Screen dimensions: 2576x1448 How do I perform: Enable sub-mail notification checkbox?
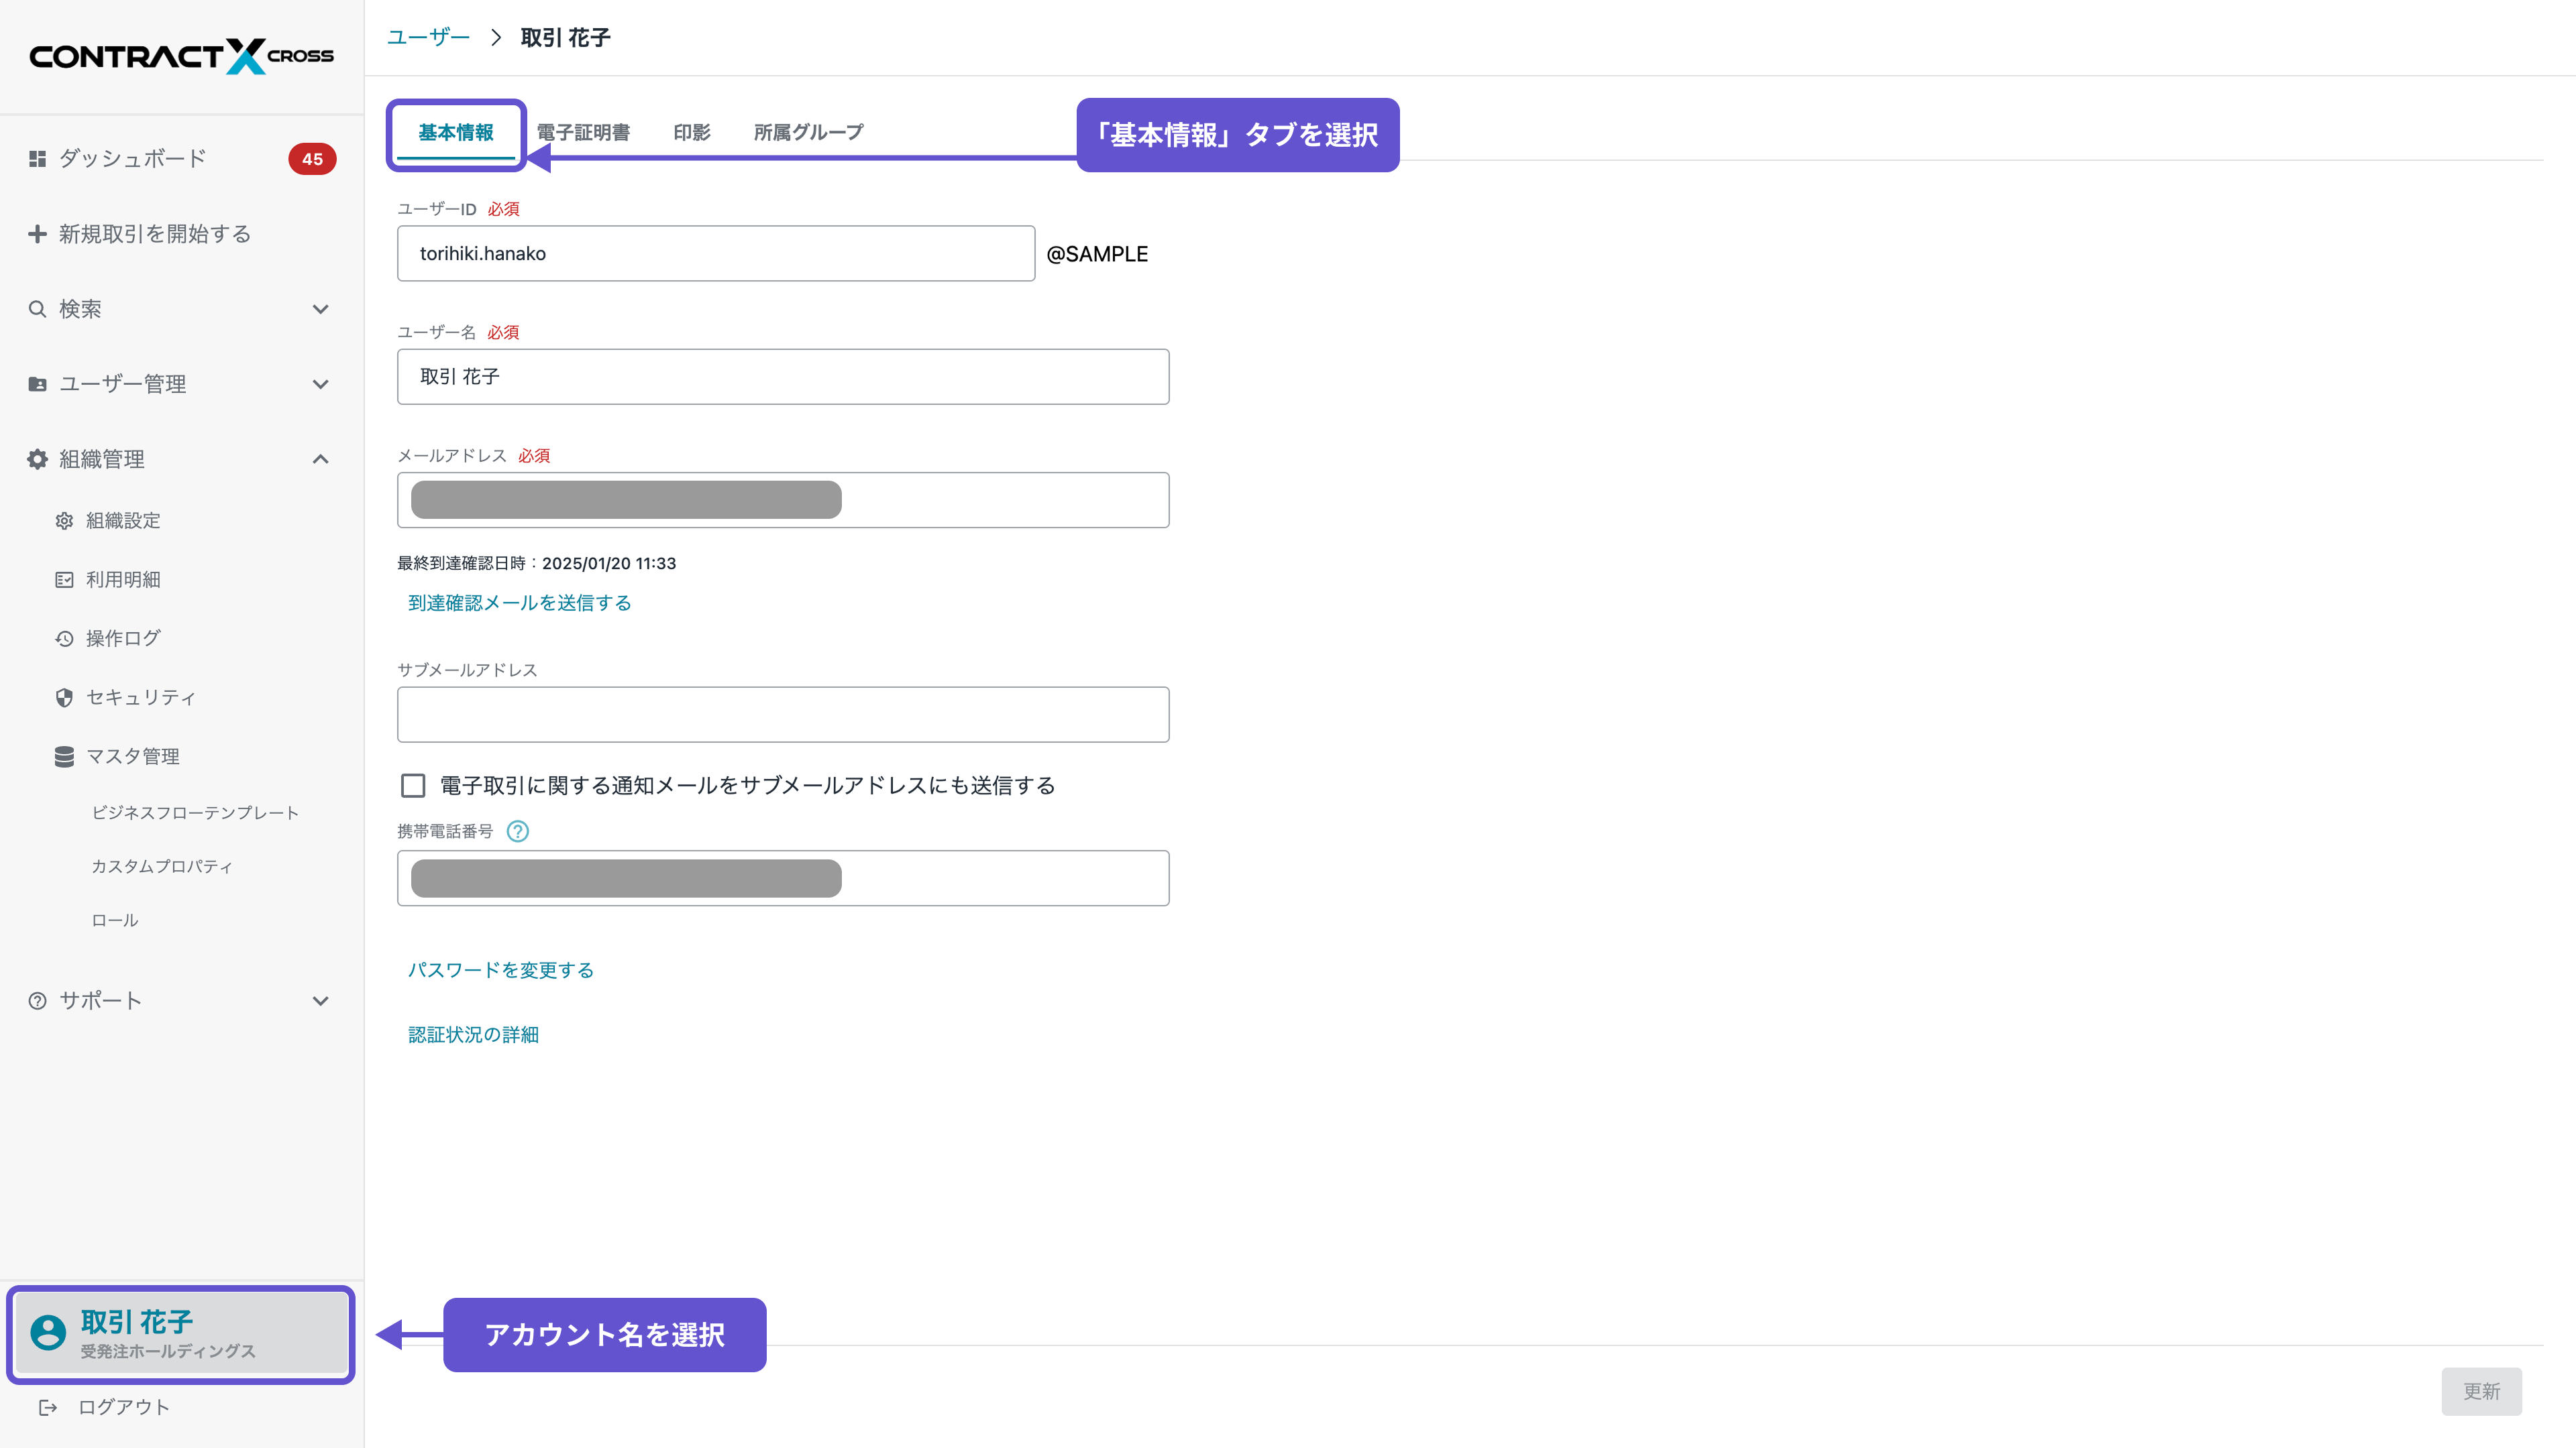coord(413,786)
